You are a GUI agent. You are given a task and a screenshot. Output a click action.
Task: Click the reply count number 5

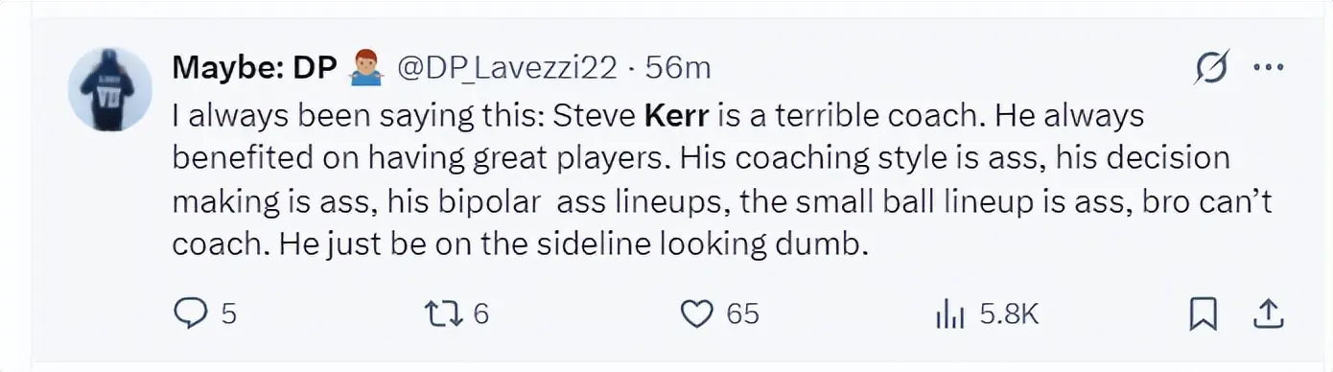(x=228, y=314)
